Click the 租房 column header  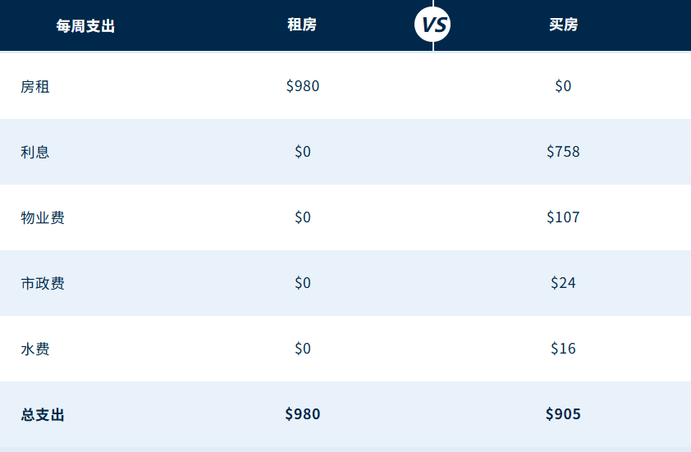pyautogui.click(x=302, y=25)
